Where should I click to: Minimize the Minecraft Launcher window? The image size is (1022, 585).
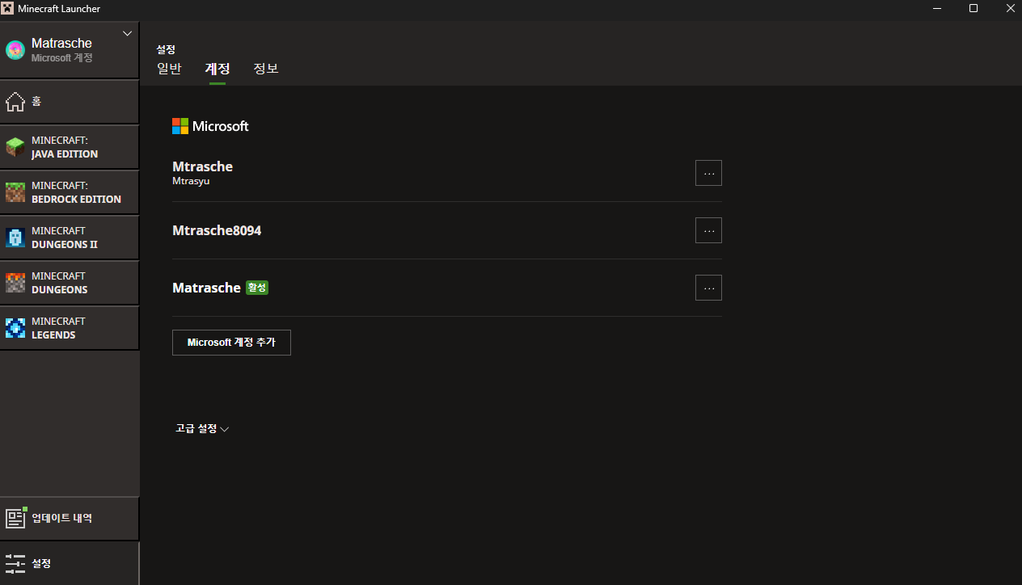click(936, 8)
